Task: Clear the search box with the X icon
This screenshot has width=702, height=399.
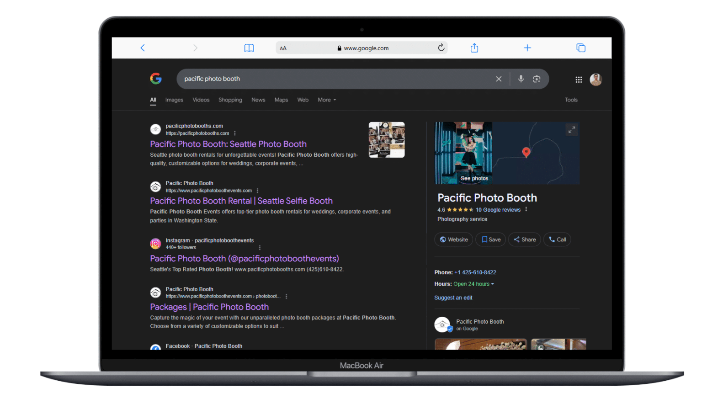Action: (x=499, y=79)
